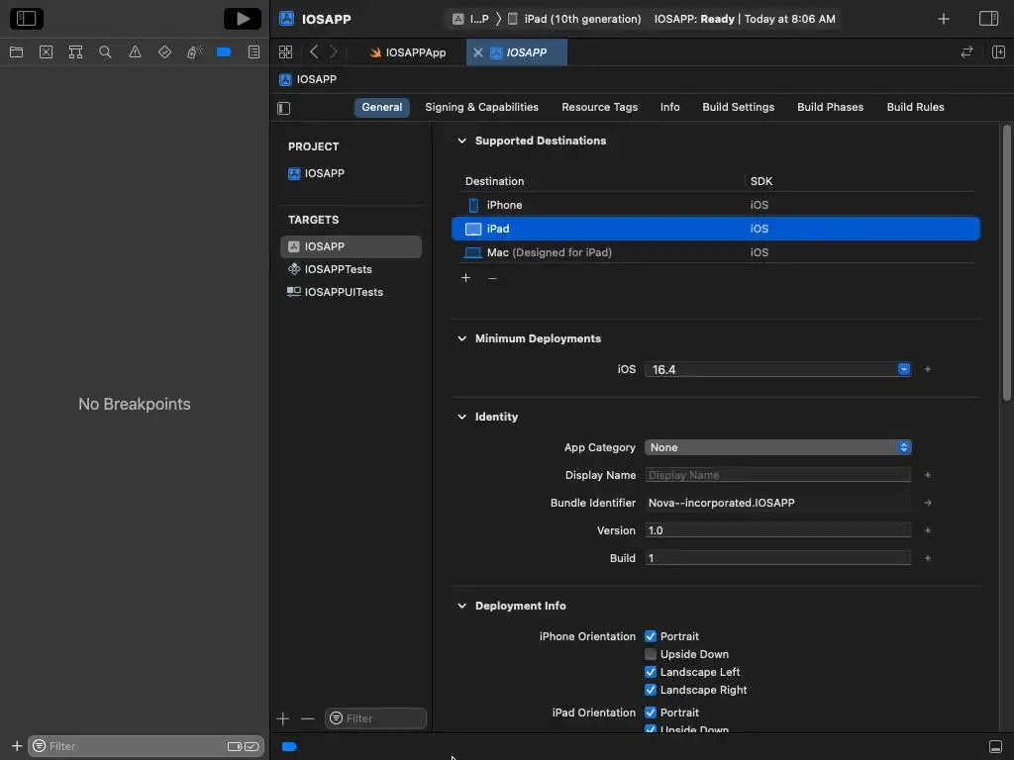The image size is (1014, 760).
Task: Toggle the debug area at bottom right
Action: pos(996,746)
